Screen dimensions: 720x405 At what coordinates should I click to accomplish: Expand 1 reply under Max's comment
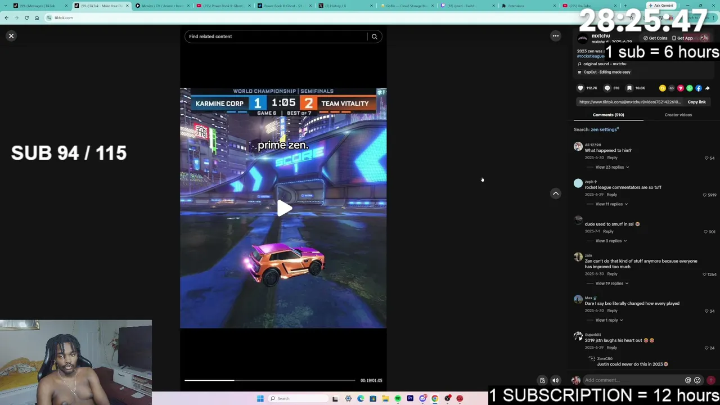[610, 320]
